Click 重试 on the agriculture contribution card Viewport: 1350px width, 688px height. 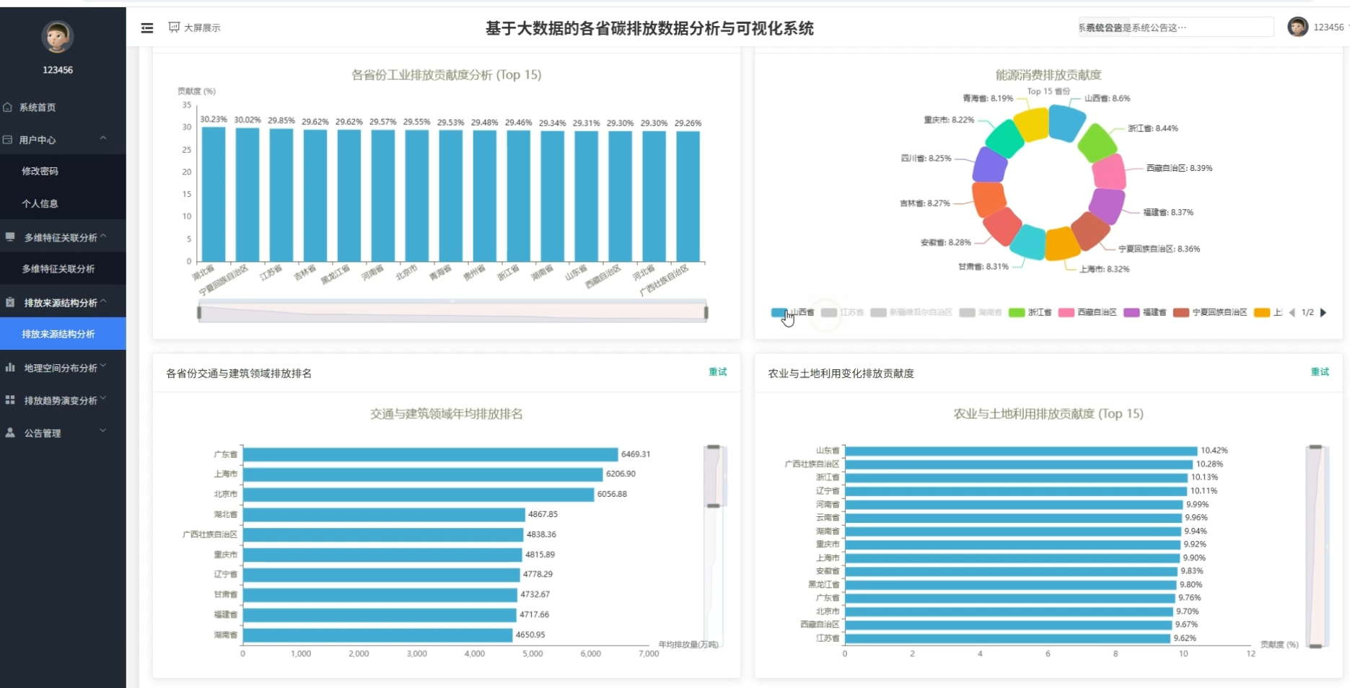(x=1319, y=372)
